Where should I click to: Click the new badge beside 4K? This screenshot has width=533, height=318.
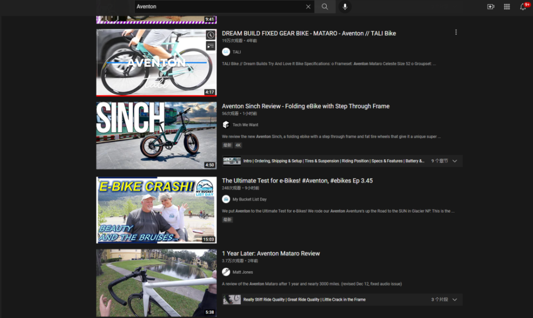228,145
